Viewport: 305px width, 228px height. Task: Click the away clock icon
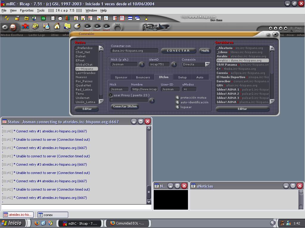click(x=77, y=27)
